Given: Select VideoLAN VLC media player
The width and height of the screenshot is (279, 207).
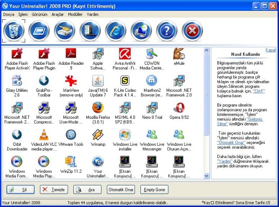Looking at the screenshot, I should [x=44, y=140].
